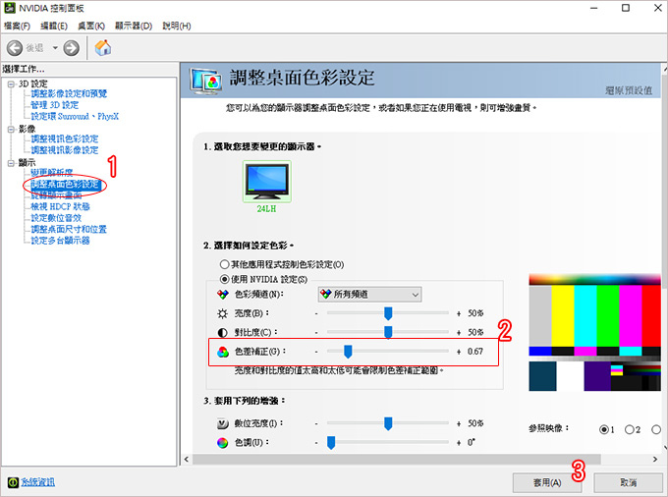This screenshot has width=668, height=497.
Task: Open the 編輯(E) menu
Action: (54, 26)
